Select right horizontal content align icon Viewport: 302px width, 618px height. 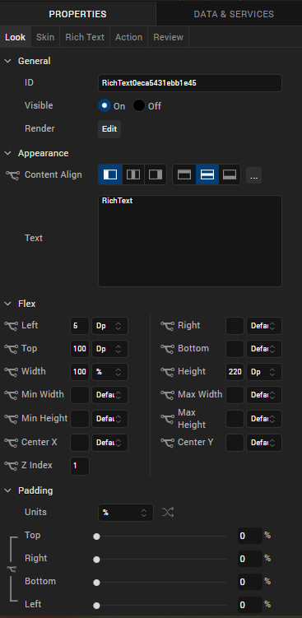156,174
